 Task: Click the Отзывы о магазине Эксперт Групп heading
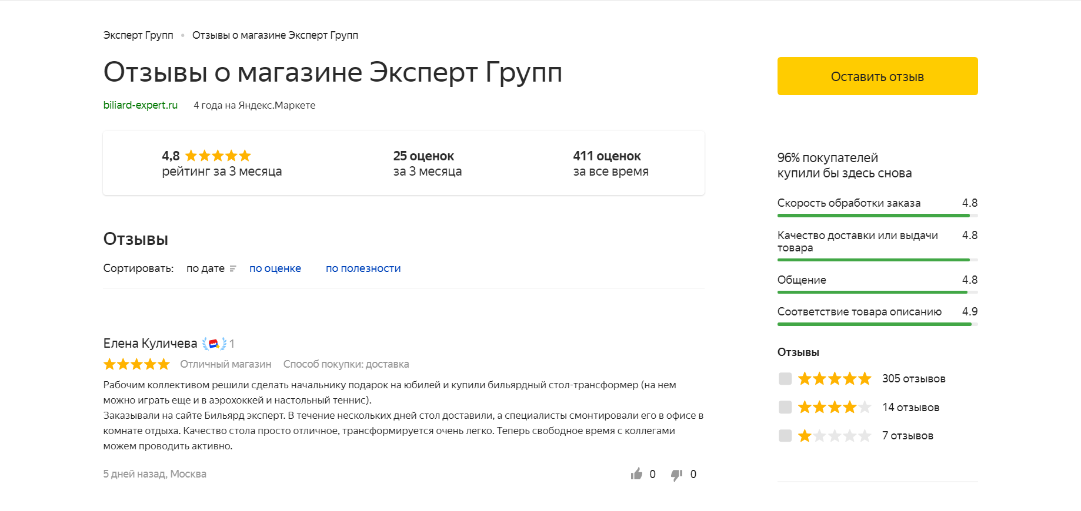click(x=333, y=72)
